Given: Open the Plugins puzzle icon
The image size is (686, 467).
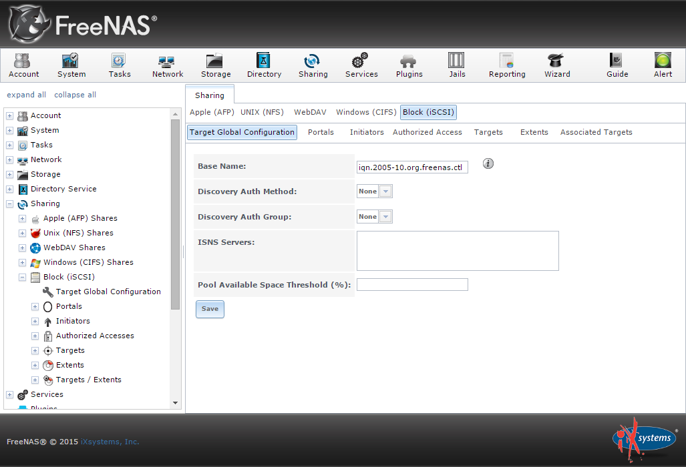Looking at the screenshot, I should point(408,61).
